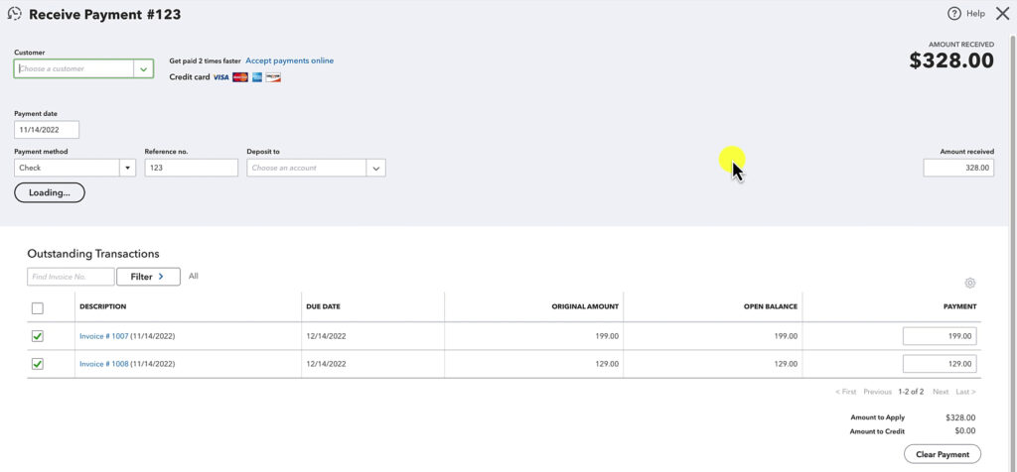Click the Mastercard icon
1017x472 pixels.
pos(240,77)
